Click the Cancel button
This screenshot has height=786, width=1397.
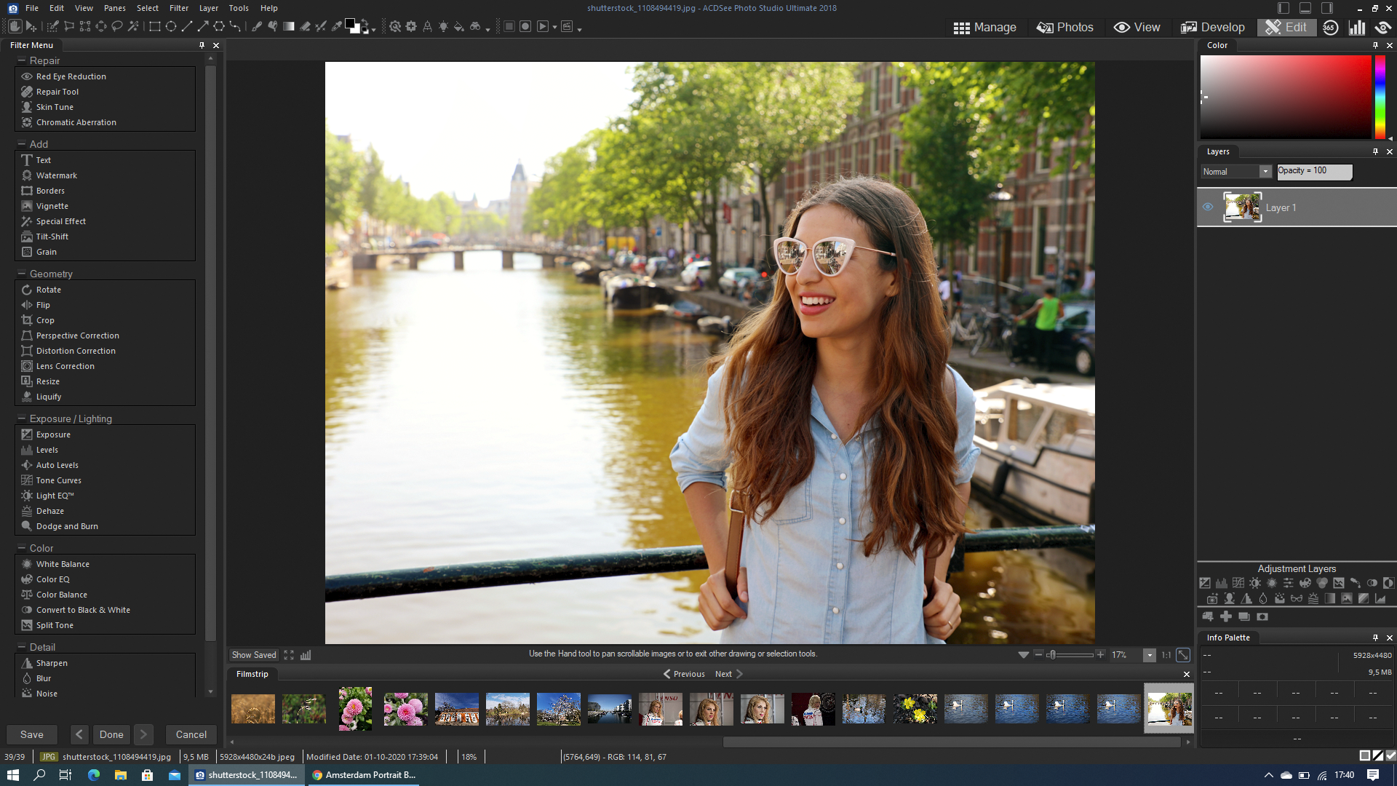pos(191,734)
